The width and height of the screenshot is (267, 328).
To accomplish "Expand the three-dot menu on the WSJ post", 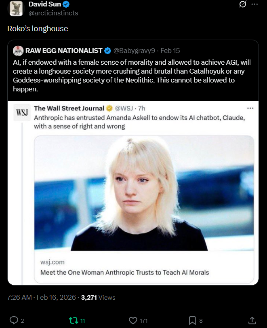I will tap(250, 108).
